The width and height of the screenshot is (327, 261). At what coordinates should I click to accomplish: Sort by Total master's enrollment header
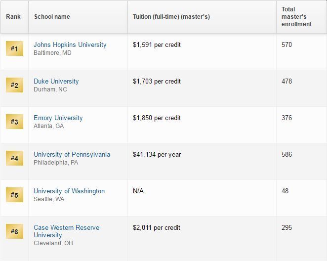pos(296,17)
